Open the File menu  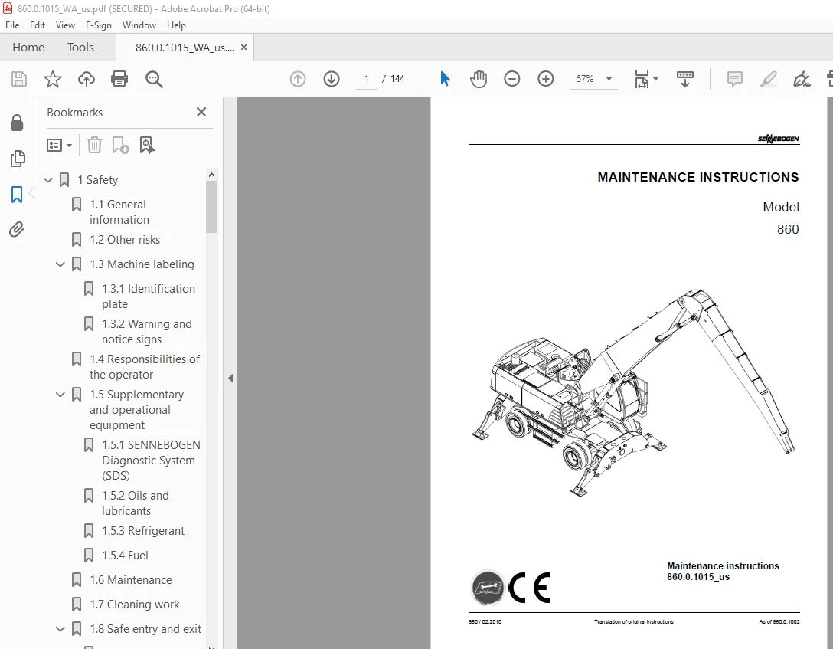12,25
